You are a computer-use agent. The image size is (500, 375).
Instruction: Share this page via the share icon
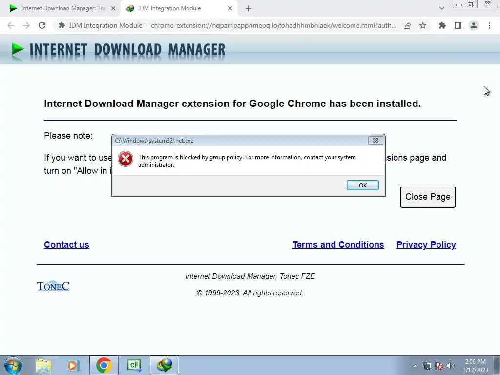click(x=407, y=25)
